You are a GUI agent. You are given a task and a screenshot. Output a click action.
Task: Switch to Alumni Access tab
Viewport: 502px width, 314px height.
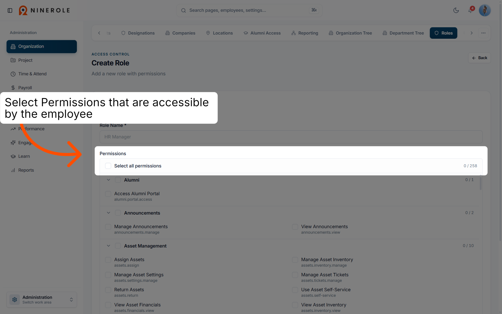point(262,33)
